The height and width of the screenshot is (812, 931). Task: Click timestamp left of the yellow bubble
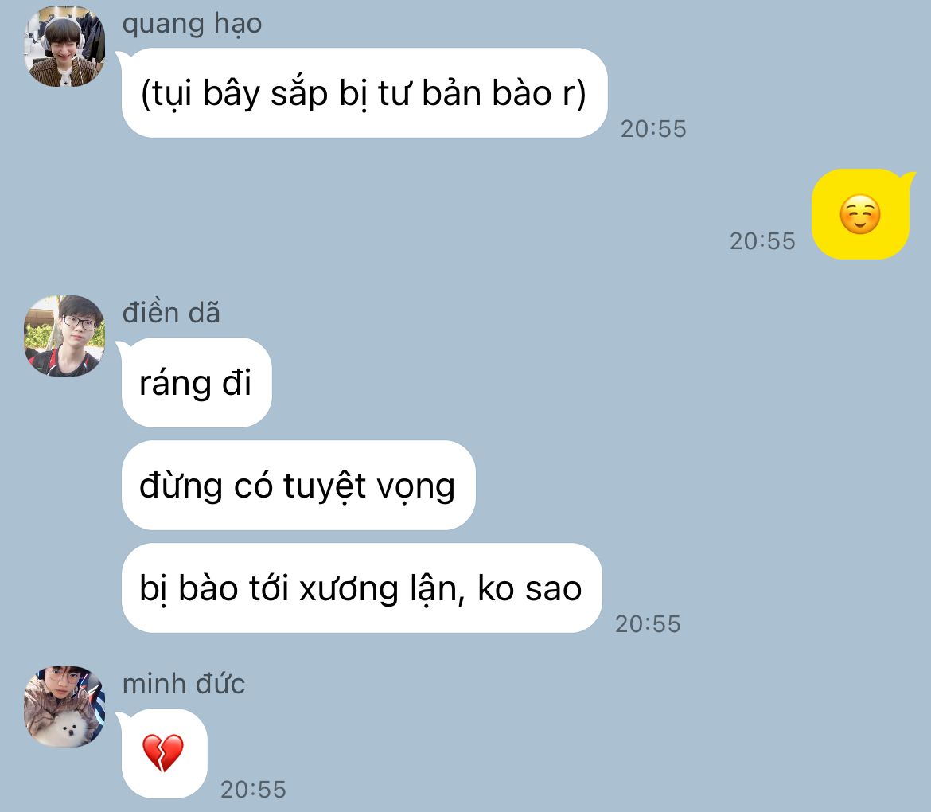762,241
